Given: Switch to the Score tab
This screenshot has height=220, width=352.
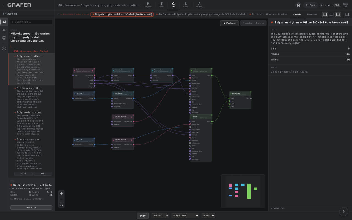Looking at the screenshot, I should [186, 5].
